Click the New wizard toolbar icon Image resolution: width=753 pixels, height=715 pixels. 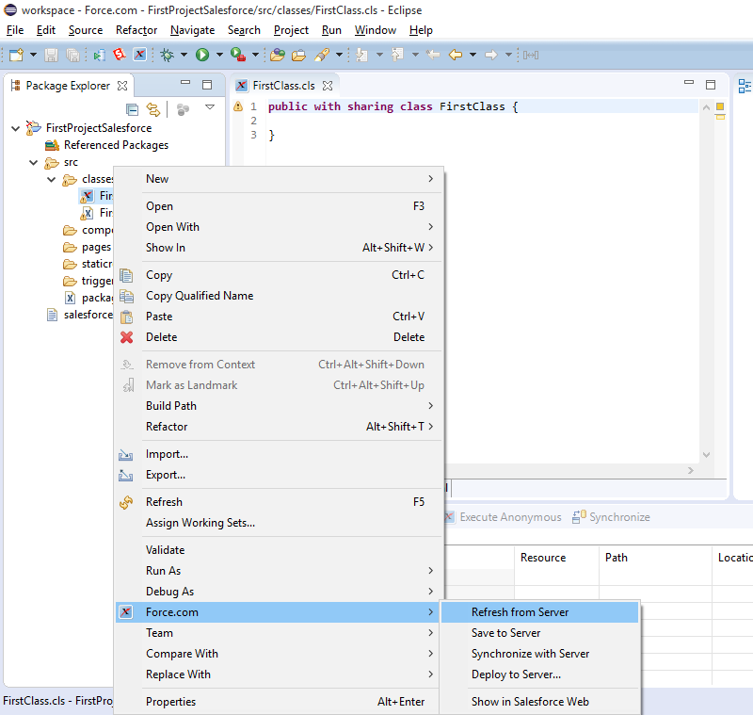pyautogui.click(x=16, y=55)
